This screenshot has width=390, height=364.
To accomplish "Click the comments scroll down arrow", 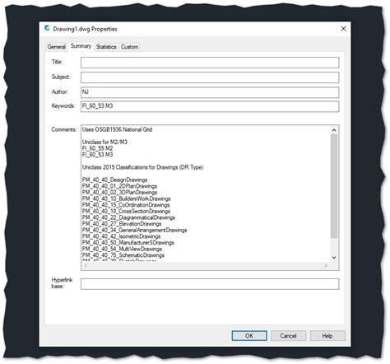I will click(334, 258).
